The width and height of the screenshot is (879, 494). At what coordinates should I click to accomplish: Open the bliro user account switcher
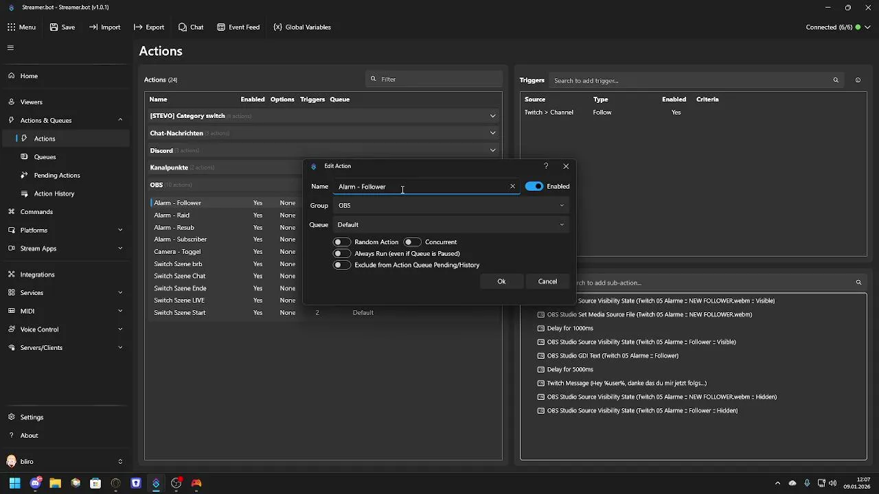coord(65,462)
